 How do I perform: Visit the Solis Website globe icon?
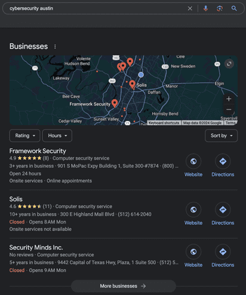pos(193,210)
